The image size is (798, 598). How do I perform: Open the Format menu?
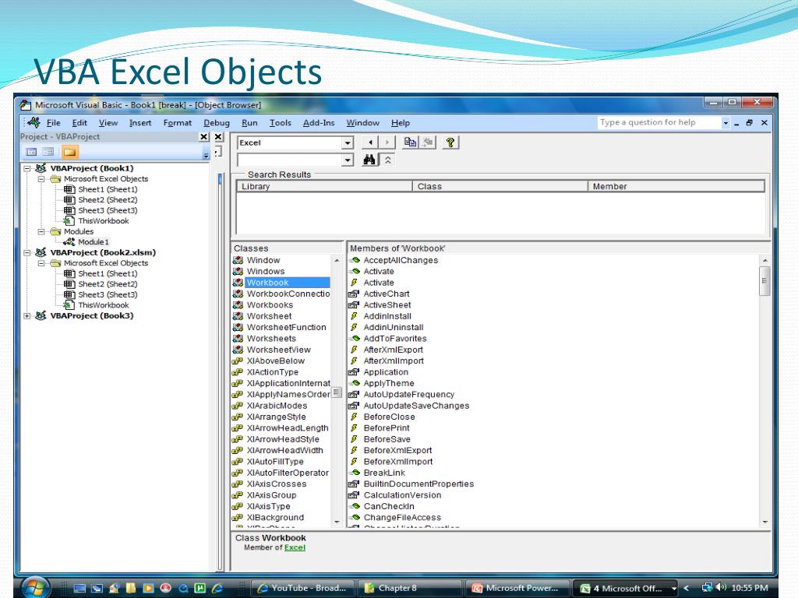[x=178, y=122]
